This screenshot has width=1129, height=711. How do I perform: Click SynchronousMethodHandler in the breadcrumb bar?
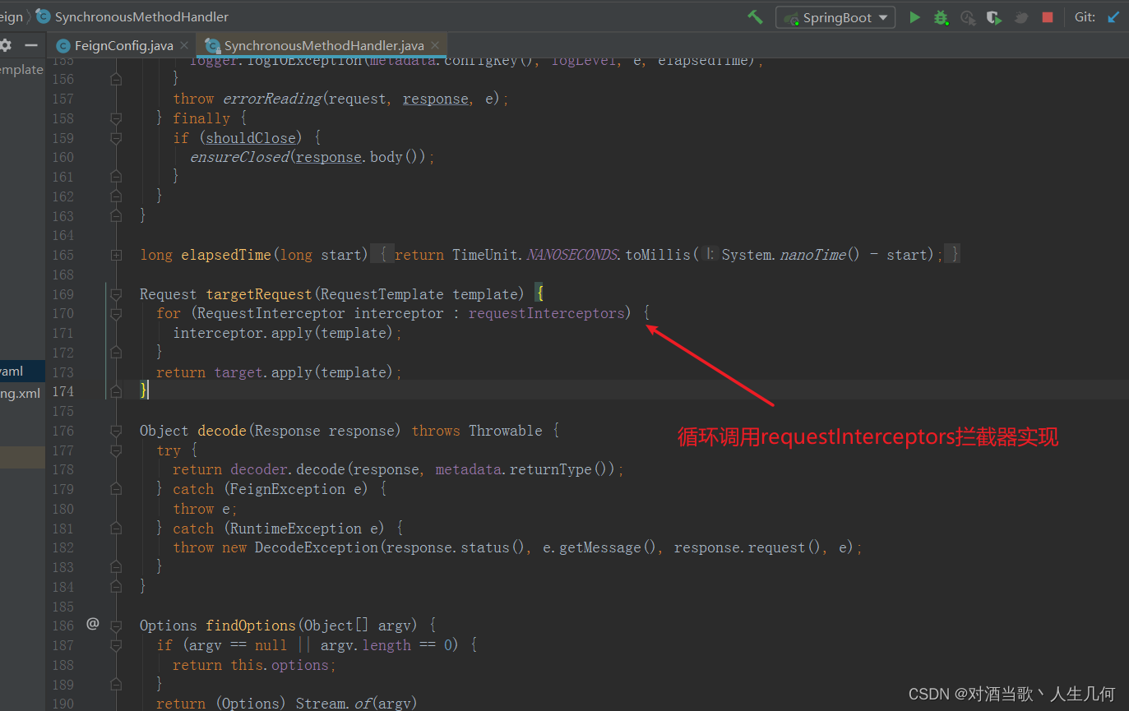[141, 17]
